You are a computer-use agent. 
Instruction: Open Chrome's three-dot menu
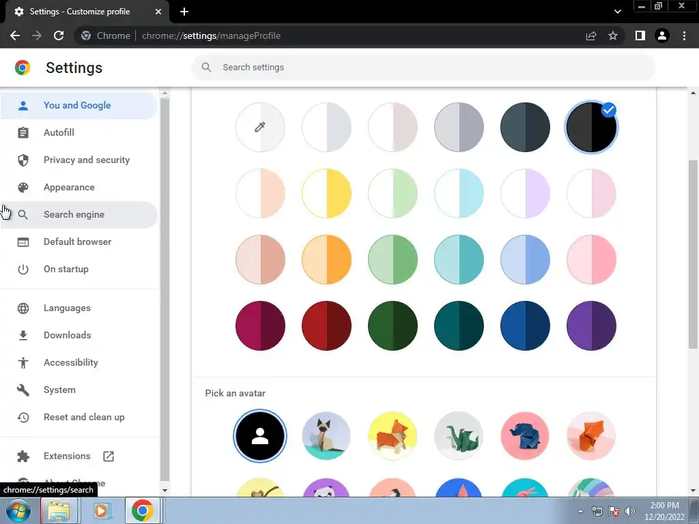coord(684,35)
